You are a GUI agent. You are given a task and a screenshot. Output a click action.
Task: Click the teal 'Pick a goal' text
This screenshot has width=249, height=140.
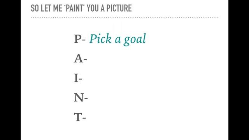click(117, 39)
